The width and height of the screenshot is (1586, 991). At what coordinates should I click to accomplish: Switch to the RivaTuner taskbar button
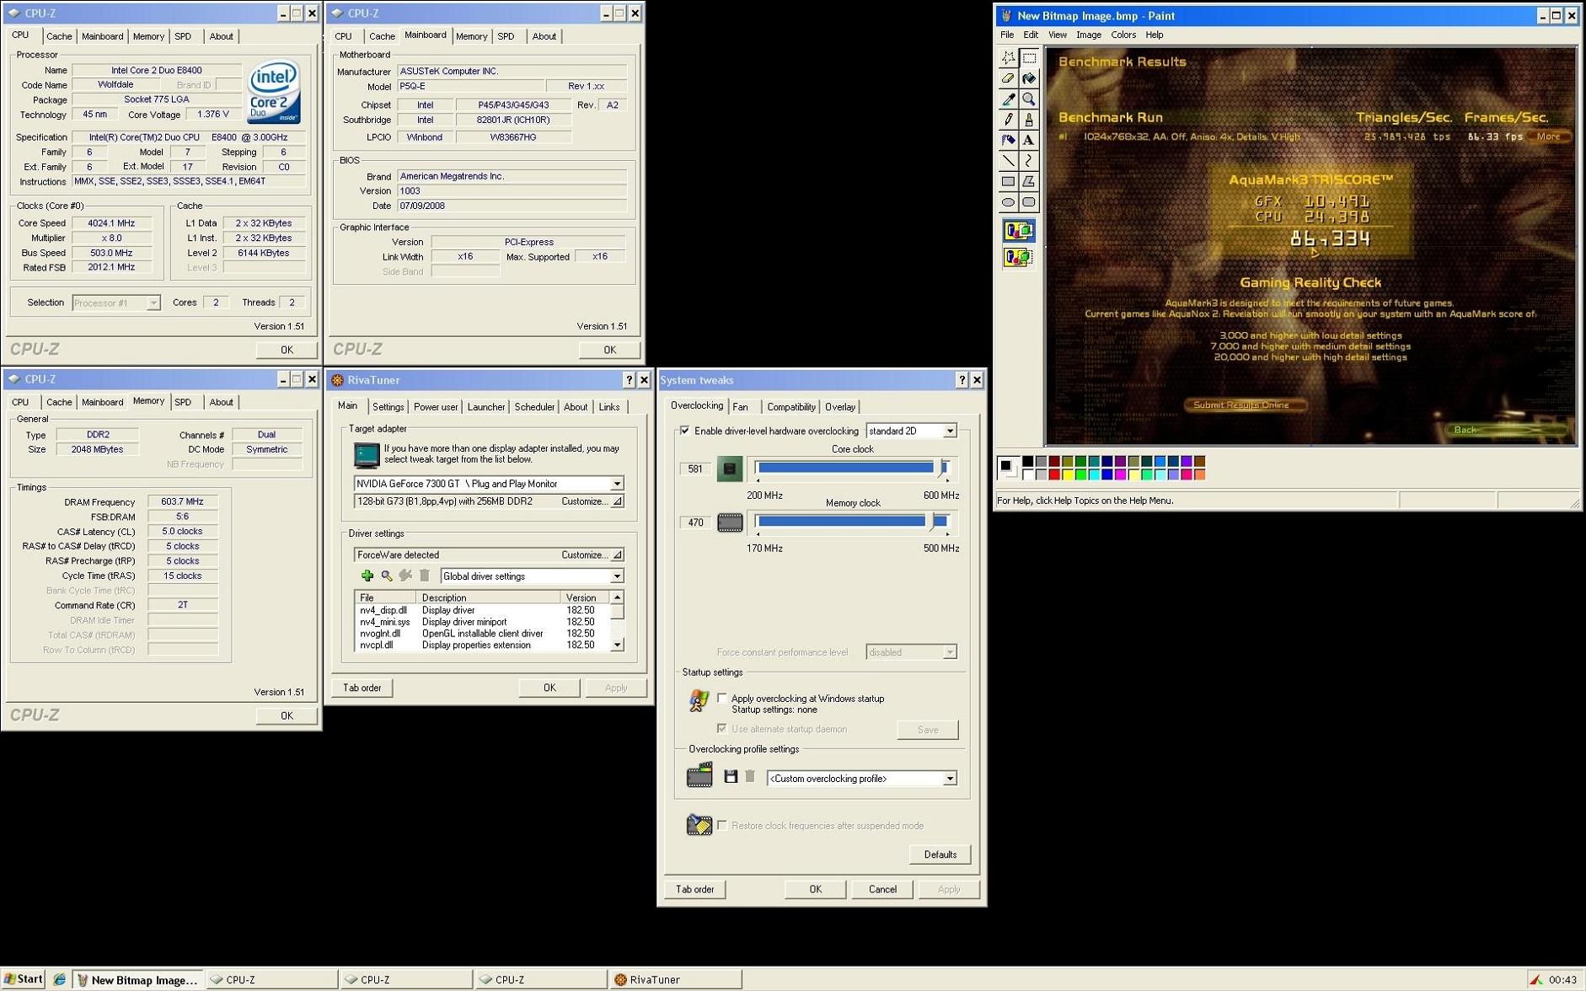coord(675,979)
